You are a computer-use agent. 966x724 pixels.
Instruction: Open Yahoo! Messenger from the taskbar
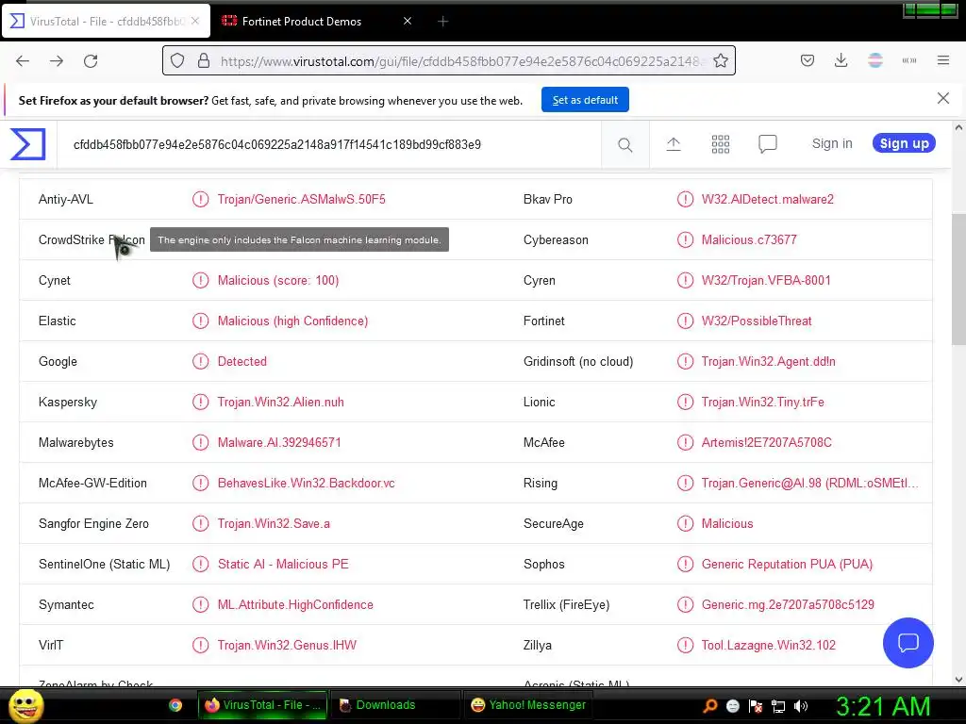click(x=528, y=705)
